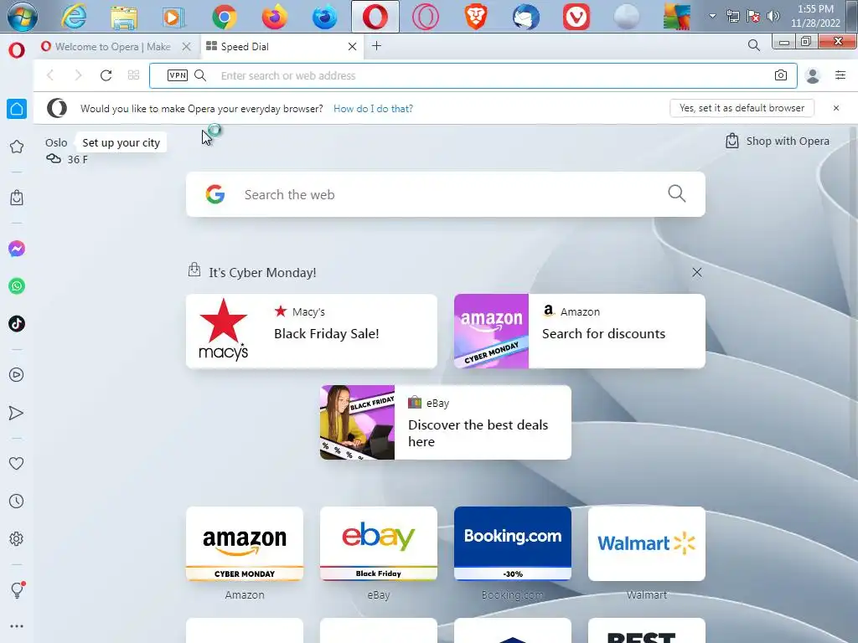
Task: Click the Google Search the web box
Action: pyautogui.click(x=446, y=194)
